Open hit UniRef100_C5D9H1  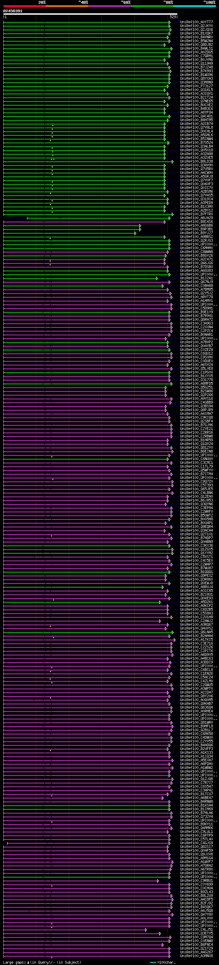[196, 308]
